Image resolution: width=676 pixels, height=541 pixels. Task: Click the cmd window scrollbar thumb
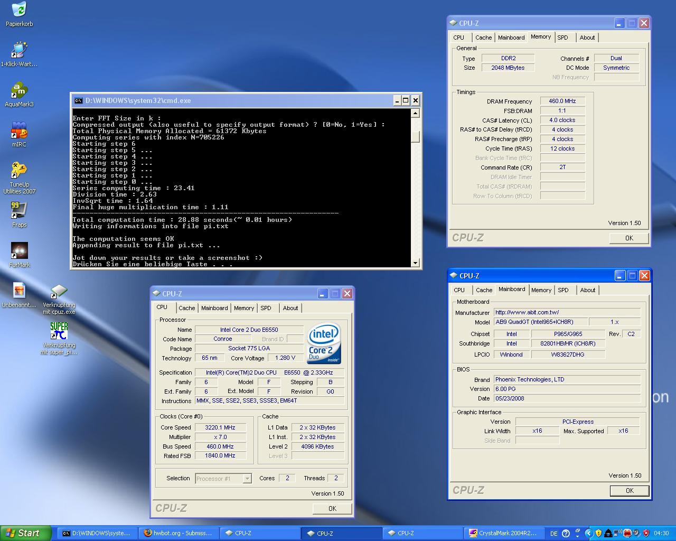[x=415, y=136]
